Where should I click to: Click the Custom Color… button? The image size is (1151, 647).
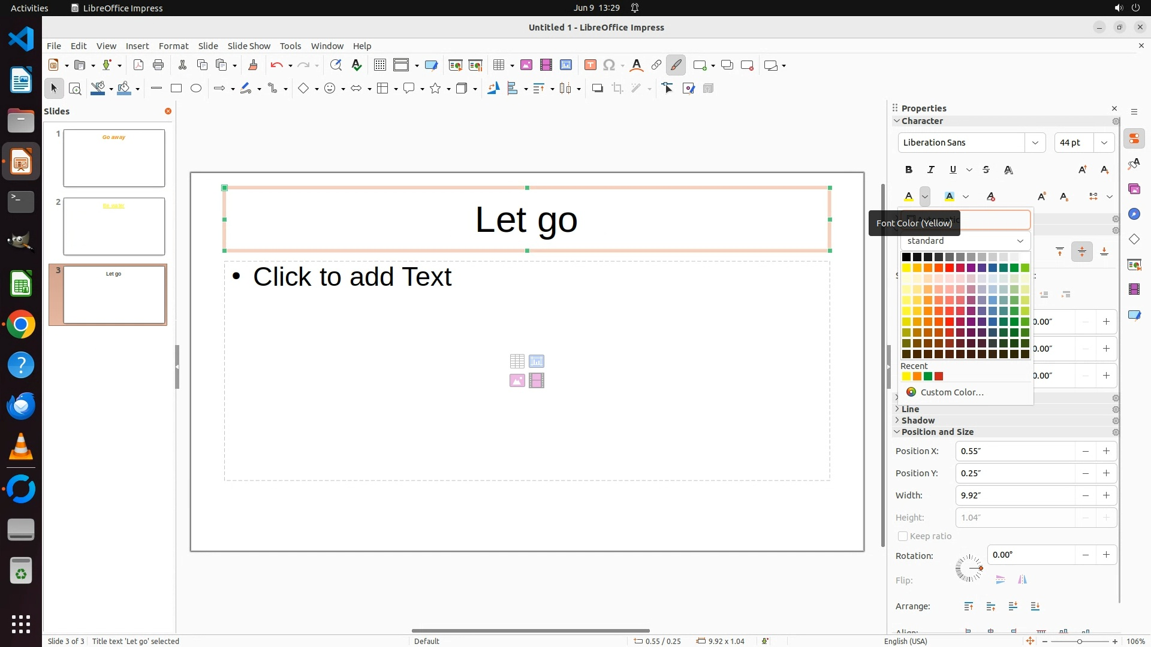[x=951, y=392]
